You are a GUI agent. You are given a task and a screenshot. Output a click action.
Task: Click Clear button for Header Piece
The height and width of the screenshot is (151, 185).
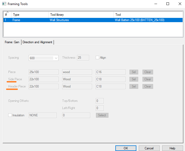click(x=148, y=86)
